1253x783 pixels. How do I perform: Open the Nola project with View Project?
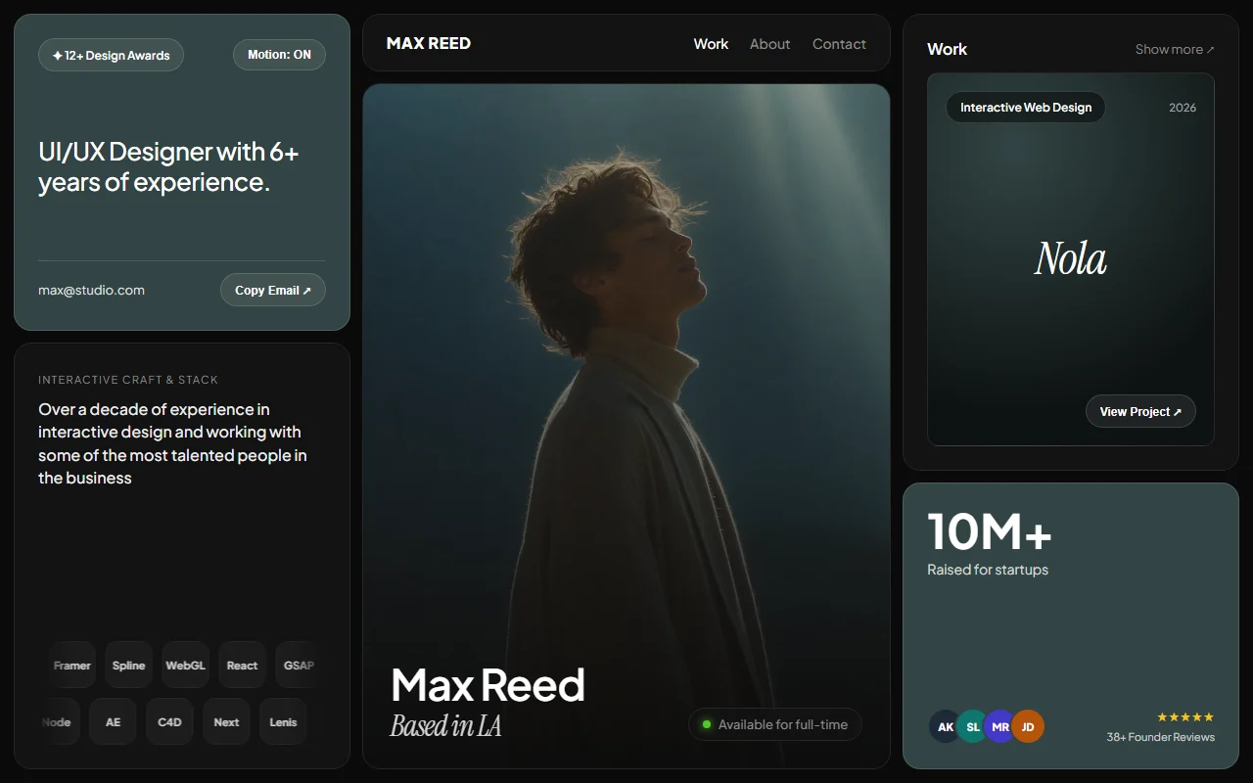(1140, 411)
